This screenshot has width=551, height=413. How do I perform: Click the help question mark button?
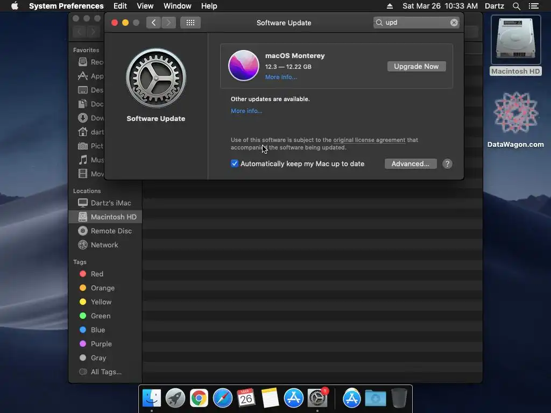point(447,163)
